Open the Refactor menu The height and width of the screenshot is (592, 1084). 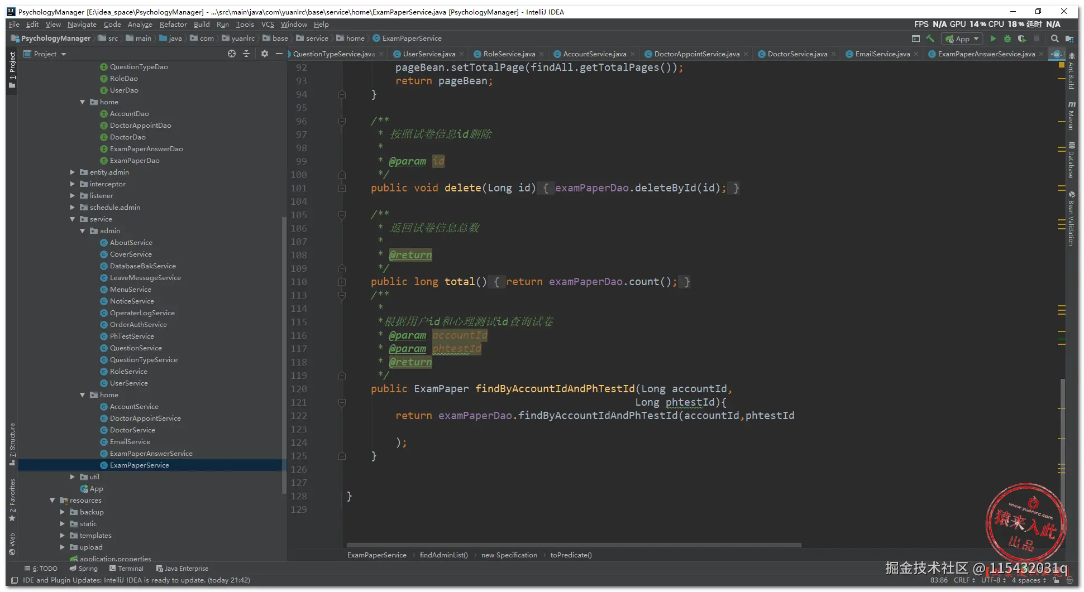click(173, 25)
